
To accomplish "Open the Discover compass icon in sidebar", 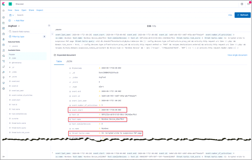I will (x=4, y=17).
